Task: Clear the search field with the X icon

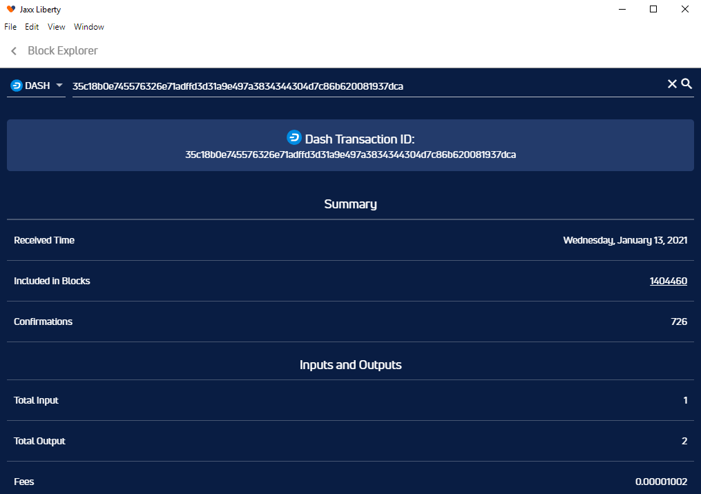Action: (672, 84)
